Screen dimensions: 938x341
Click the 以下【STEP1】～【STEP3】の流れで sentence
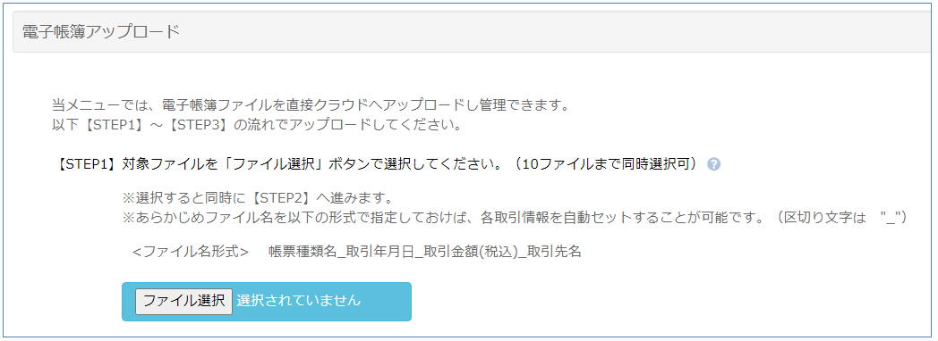[256, 127]
